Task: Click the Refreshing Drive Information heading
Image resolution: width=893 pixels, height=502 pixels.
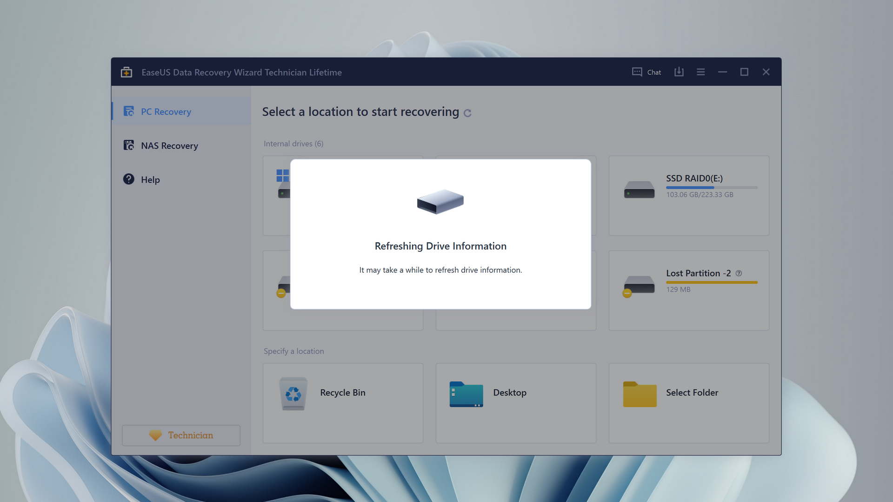Action: click(x=440, y=246)
